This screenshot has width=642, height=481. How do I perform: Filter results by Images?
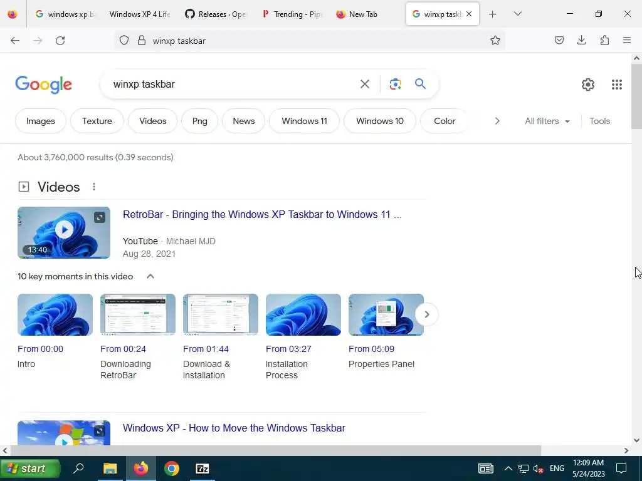pyautogui.click(x=41, y=121)
